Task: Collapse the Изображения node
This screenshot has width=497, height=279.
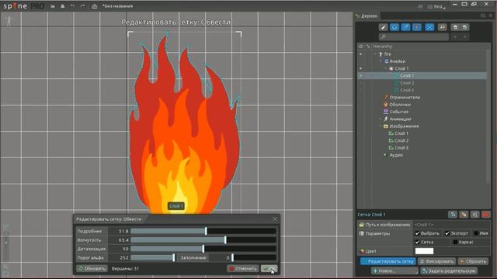Action: point(381,126)
